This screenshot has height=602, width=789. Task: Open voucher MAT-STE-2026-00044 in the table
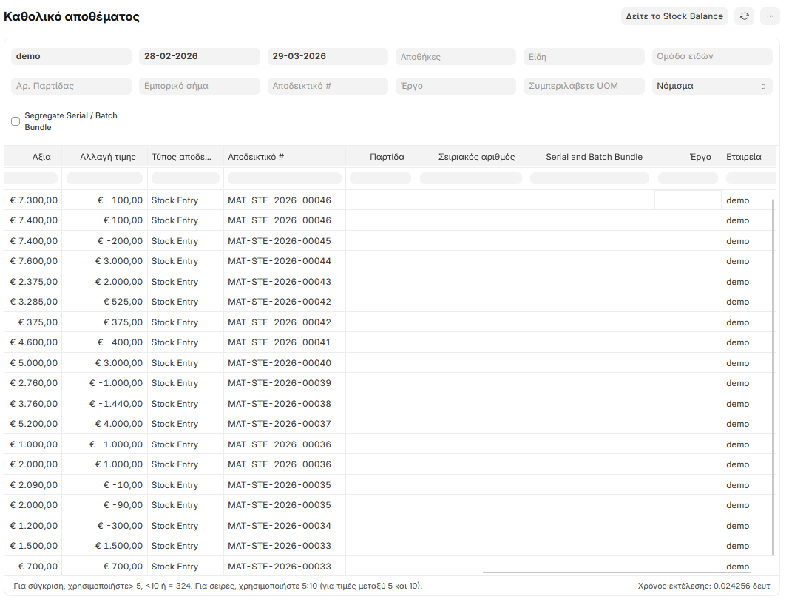click(x=280, y=261)
